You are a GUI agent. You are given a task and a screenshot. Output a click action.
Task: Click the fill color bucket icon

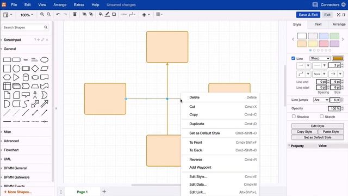[x=101, y=15]
